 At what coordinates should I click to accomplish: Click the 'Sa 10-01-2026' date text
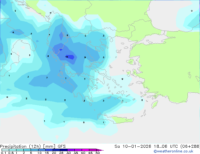click(x=133, y=146)
